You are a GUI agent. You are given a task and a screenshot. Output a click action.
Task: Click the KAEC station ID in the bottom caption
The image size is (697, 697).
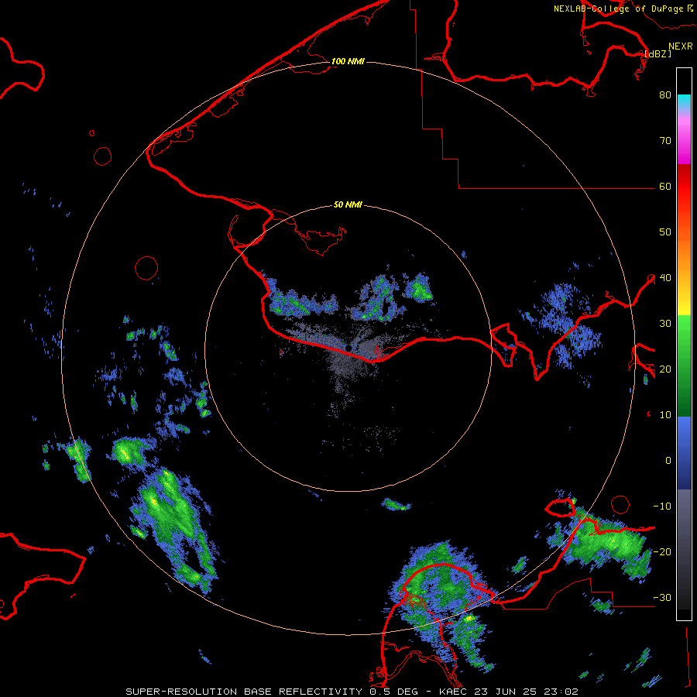click(453, 692)
